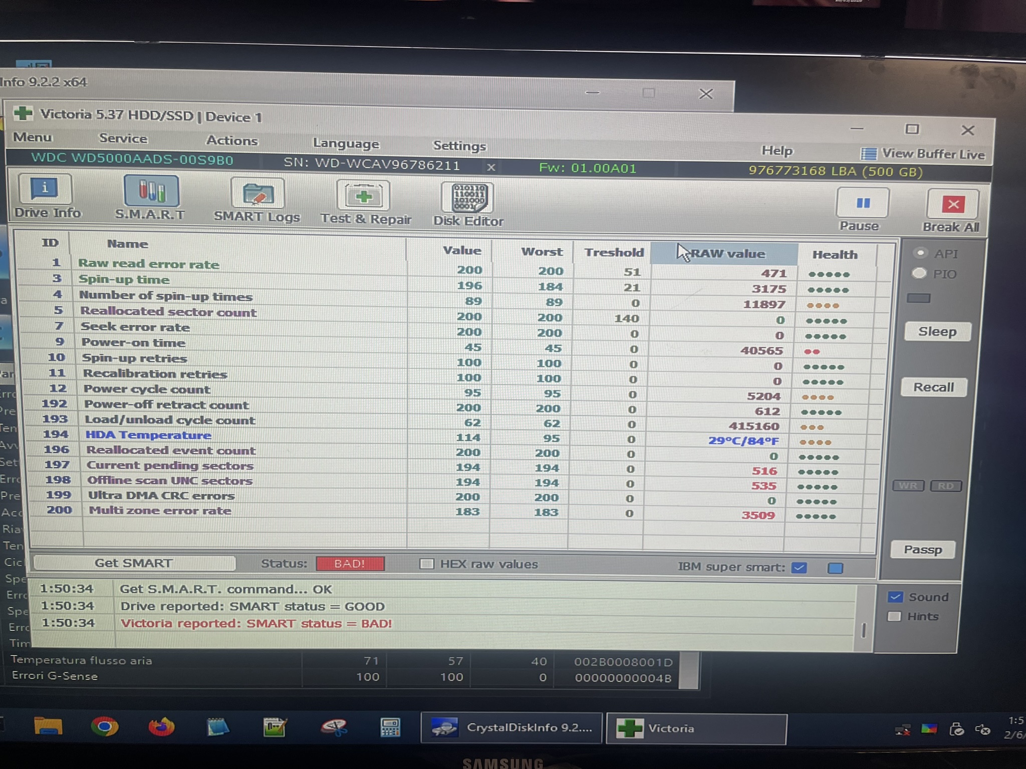This screenshot has height=769, width=1026.
Task: Enable the Hints checkbox
Action: [894, 616]
